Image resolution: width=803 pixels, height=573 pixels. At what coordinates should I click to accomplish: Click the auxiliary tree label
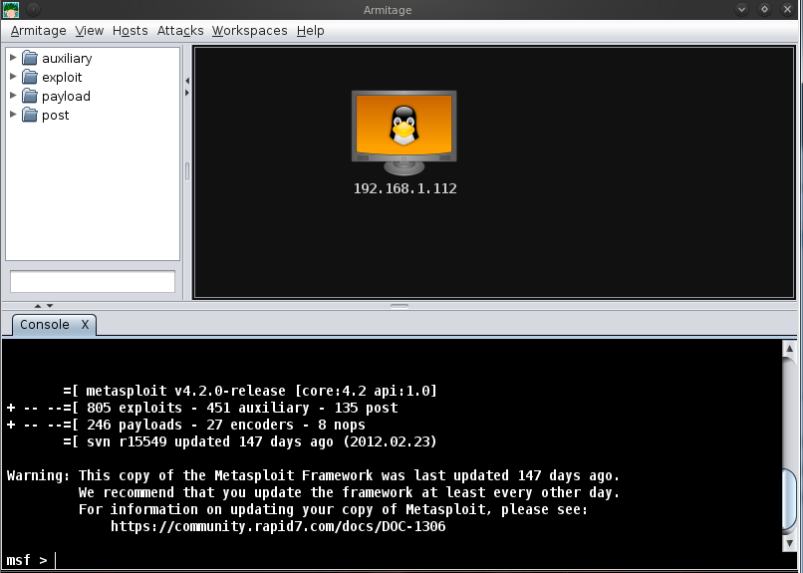(67, 59)
